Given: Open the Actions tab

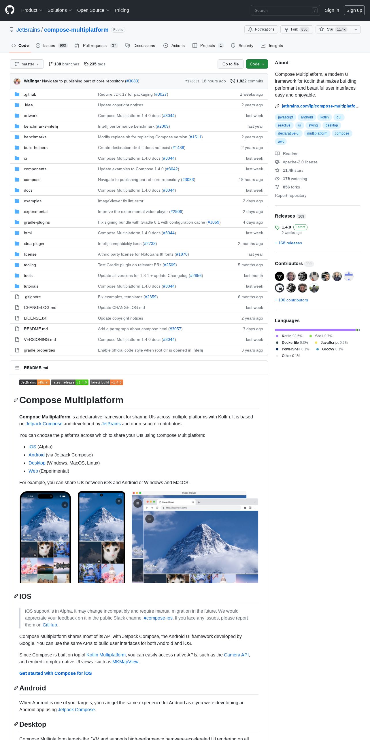Looking at the screenshot, I should coord(174,46).
